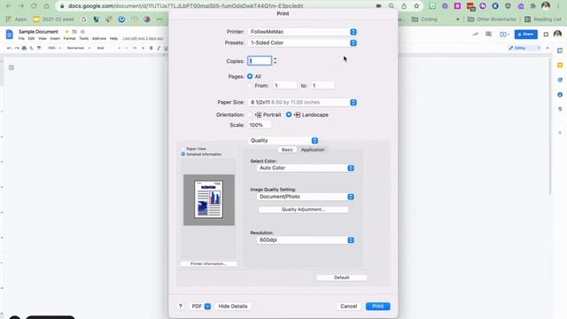Open the Docs Editing mode dropdown

pyautogui.click(x=524, y=48)
